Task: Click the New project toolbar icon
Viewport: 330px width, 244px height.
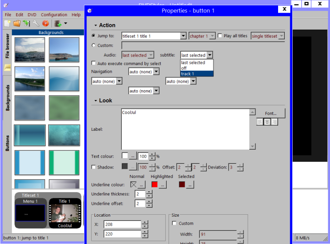Action: [x=7, y=23]
